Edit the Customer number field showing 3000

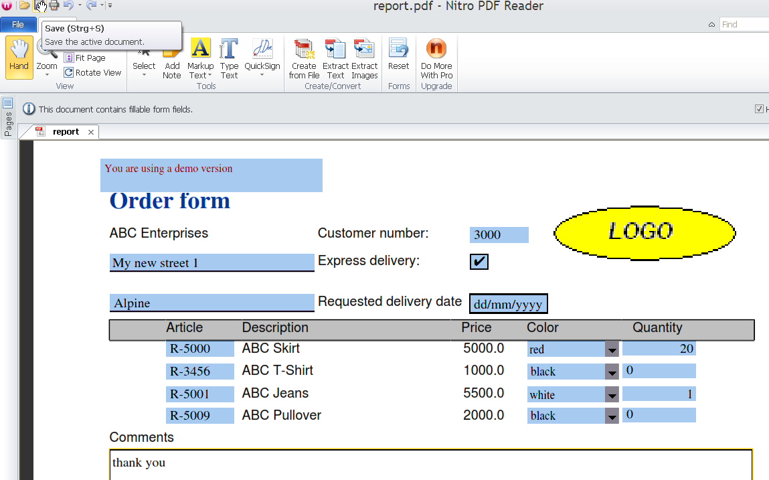click(x=499, y=234)
